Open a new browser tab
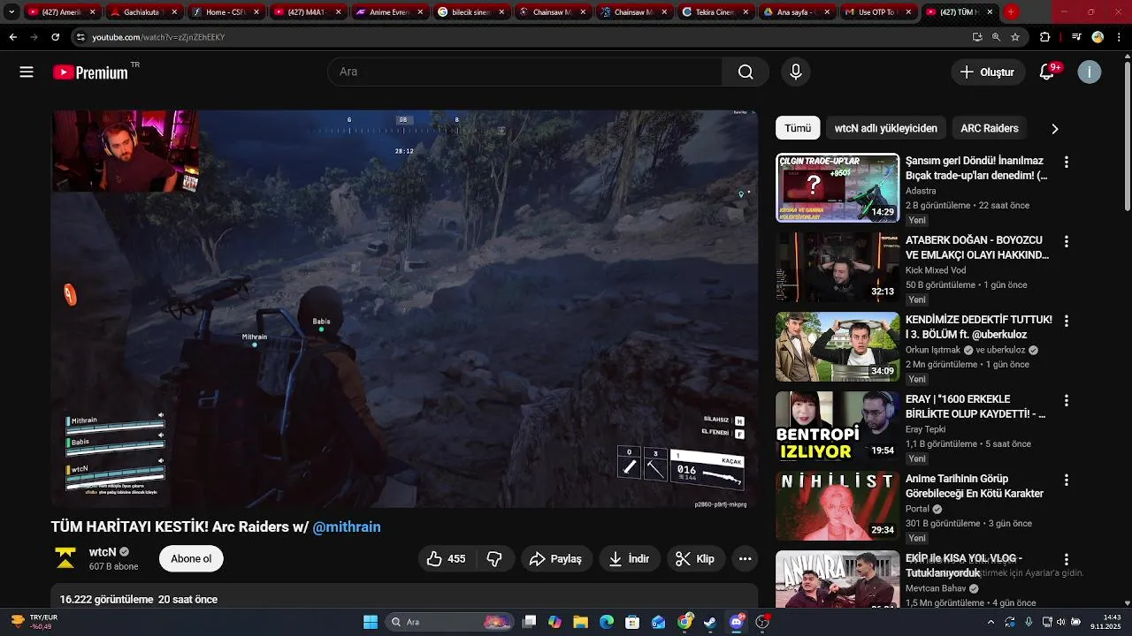This screenshot has height=636, width=1132. [x=1011, y=12]
